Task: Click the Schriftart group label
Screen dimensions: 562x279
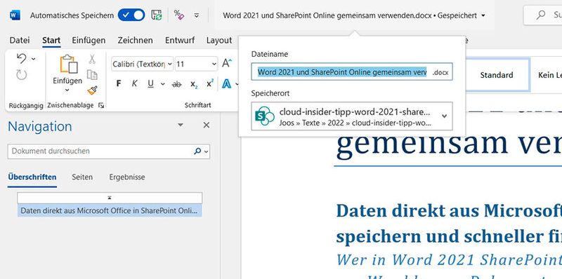Action: 198,105
